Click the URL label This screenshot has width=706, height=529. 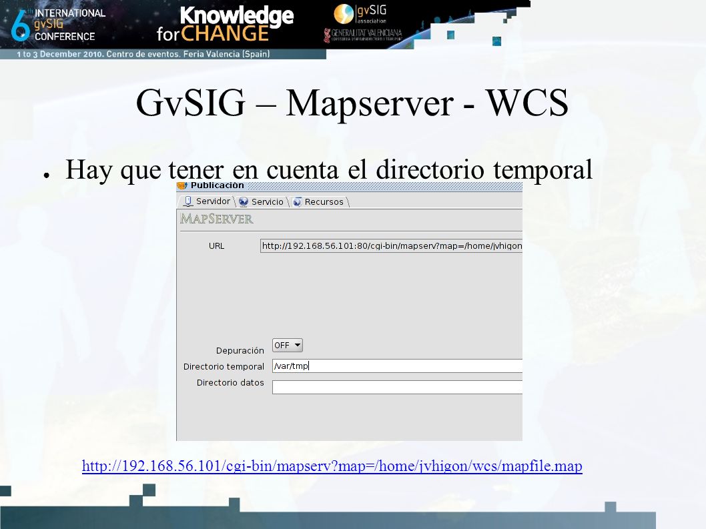[x=216, y=245]
